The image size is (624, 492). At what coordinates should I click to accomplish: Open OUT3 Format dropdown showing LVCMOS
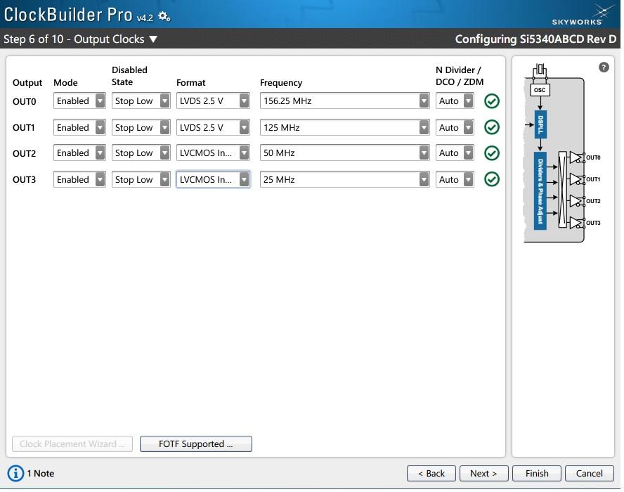coord(213,179)
